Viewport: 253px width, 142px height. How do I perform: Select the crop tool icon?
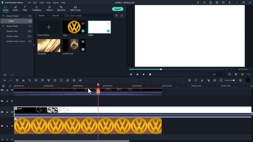pyautogui.click(x=30, y=80)
